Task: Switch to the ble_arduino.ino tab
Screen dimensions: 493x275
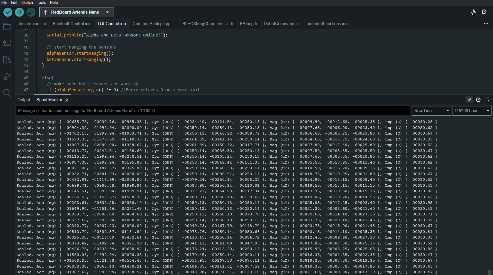Action: (x=32, y=24)
